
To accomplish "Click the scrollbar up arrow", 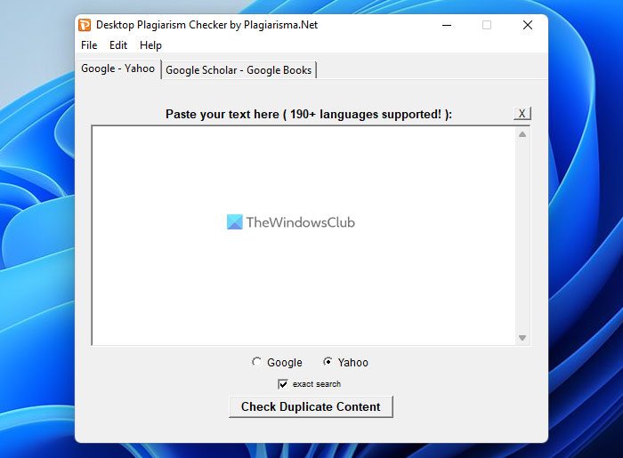I will [x=522, y=134].
